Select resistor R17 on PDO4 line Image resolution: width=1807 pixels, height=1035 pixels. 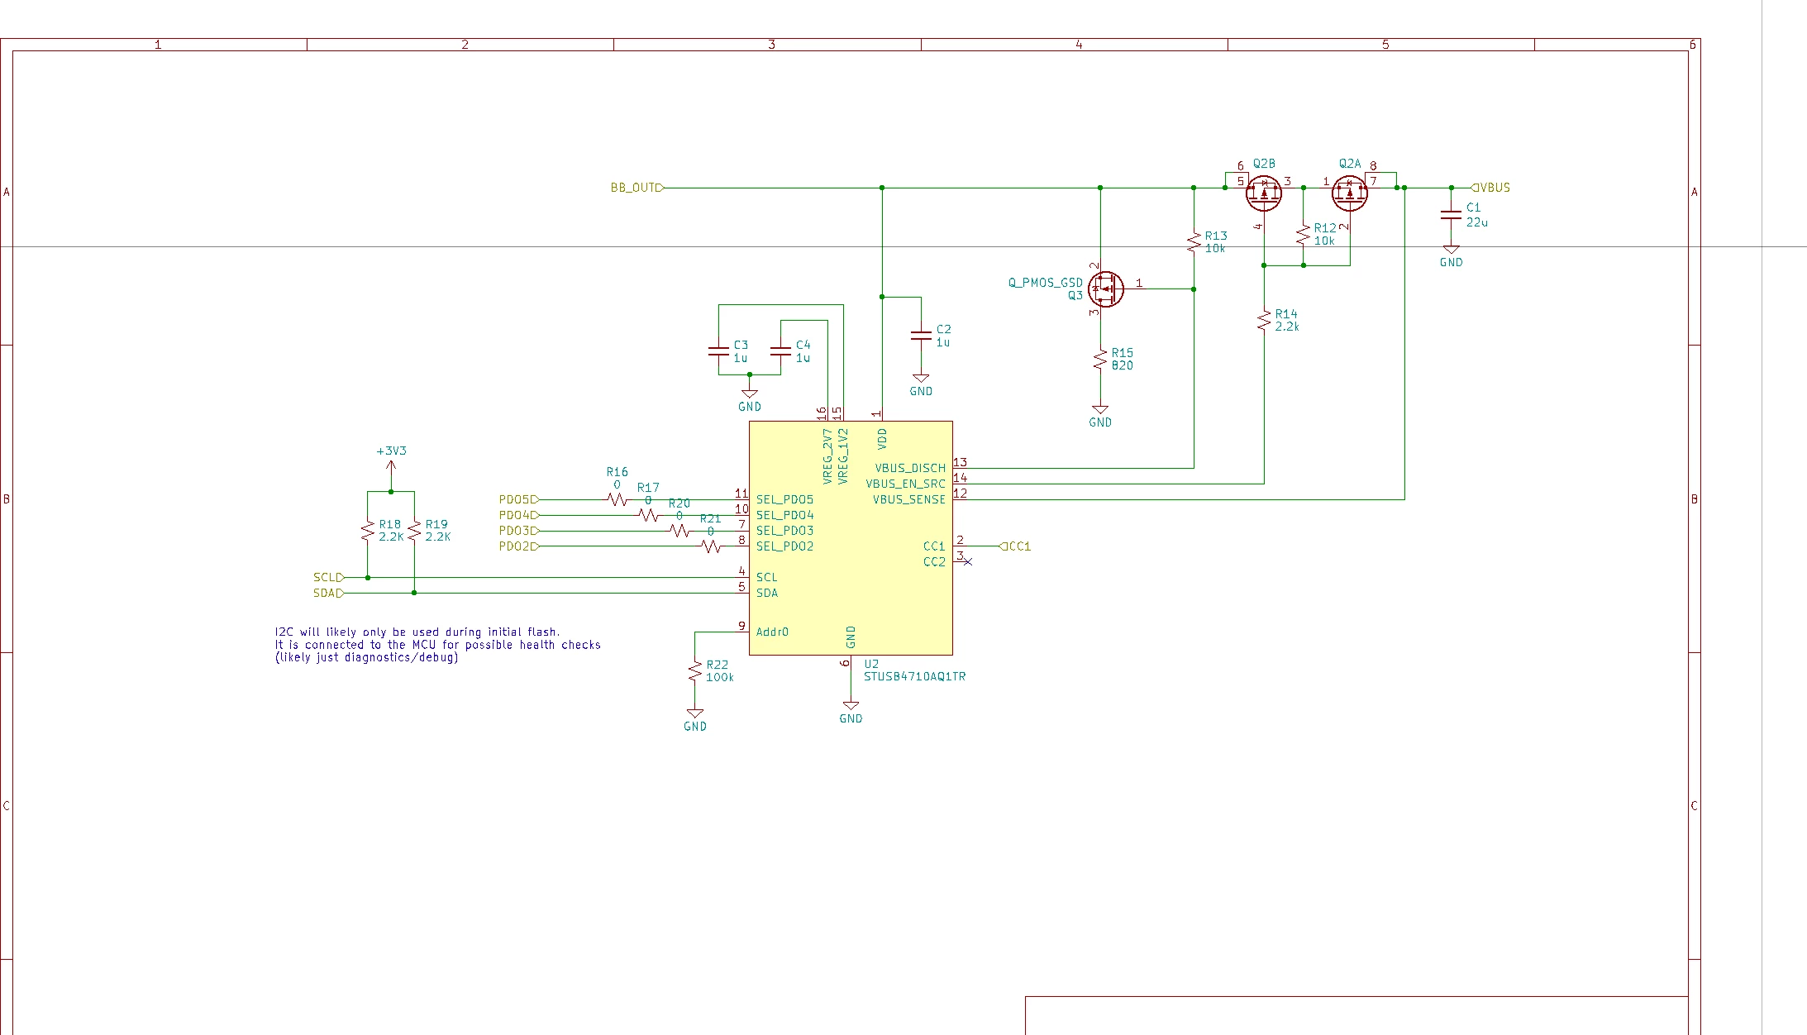click(648, 515)
